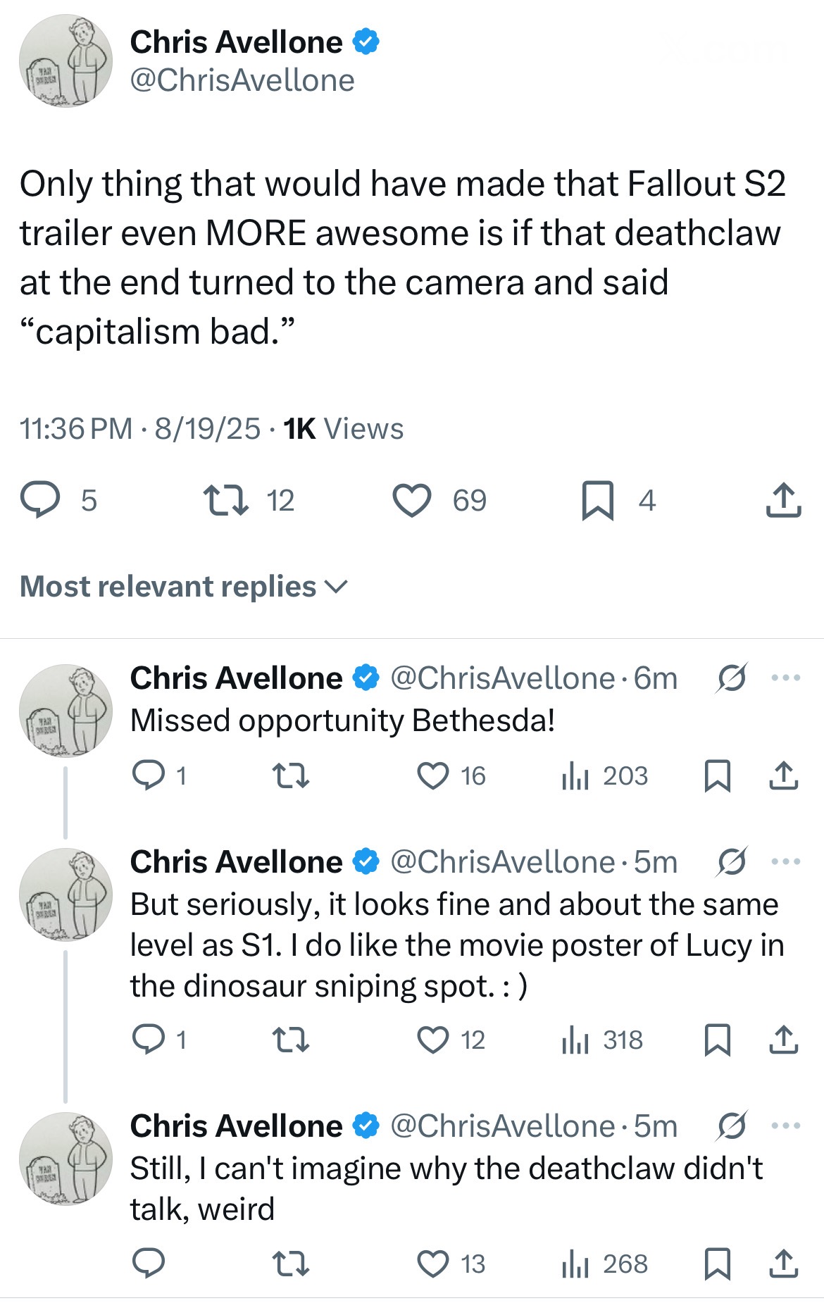The image size is (824, 1315).
Task: Like the "Missed opportunity Bethesda!" reply
Action: click(433, 775)
